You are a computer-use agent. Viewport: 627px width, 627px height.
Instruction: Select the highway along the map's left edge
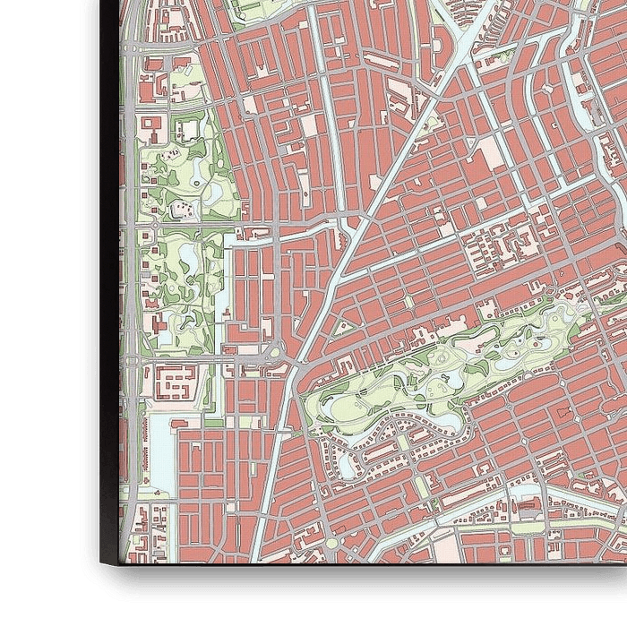(x=130, y=269)
